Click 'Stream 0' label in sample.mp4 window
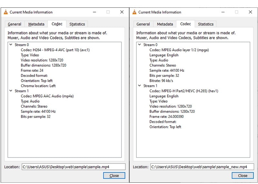 pos(22,45)
